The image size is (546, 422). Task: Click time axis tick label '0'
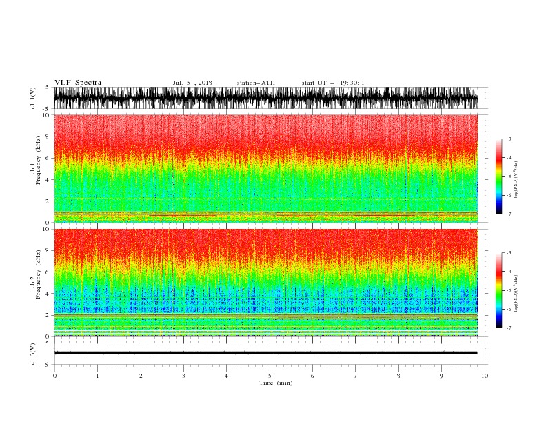pyautogui.click(x=54, y=376)
